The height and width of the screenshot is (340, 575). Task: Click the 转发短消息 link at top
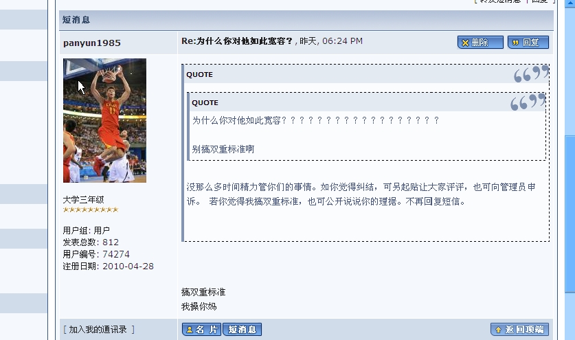click(500, 1)
